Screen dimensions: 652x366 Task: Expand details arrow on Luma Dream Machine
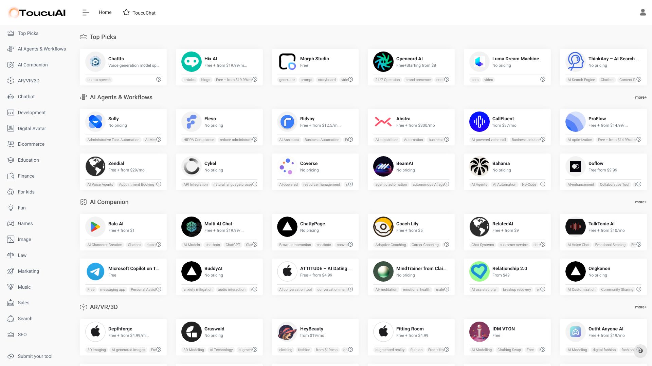pyautogui.click(x=542, y=79)
